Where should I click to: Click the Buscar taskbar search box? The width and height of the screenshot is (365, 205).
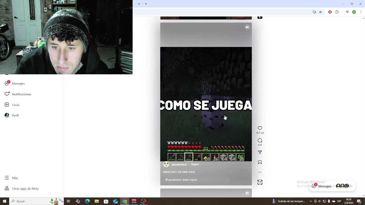[x=36, y=201]
